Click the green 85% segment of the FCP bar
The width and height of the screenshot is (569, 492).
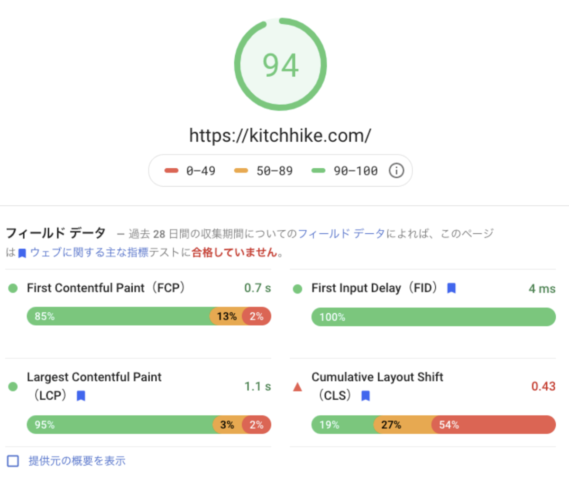coord(119,316)
